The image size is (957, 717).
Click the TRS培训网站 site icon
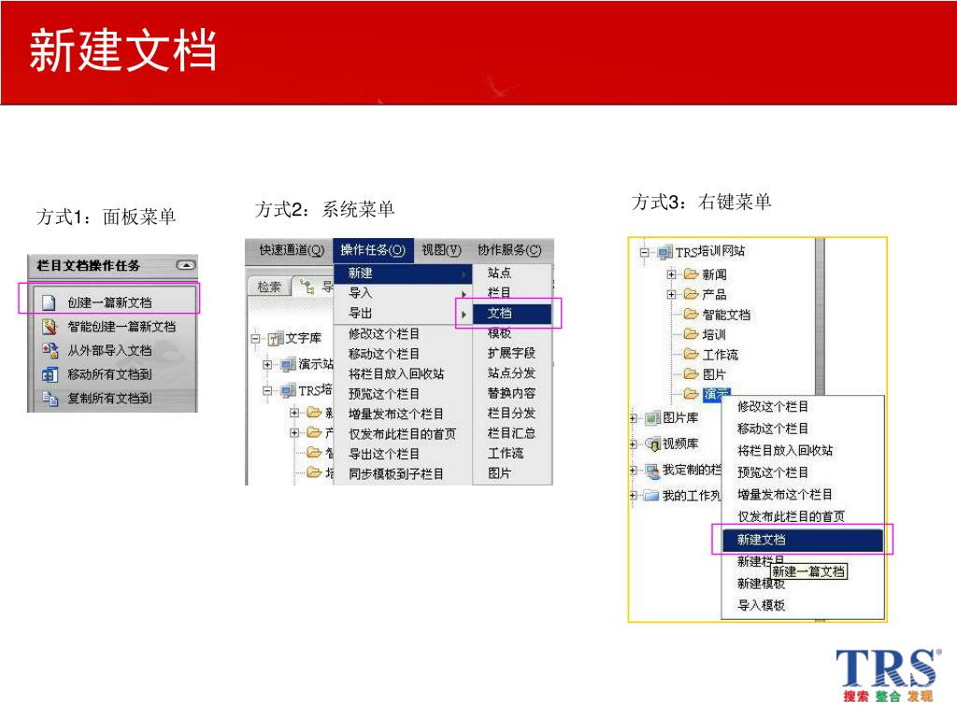click(x=664, y=252)
